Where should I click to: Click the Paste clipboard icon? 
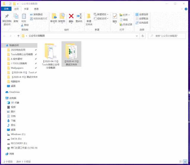24,16
